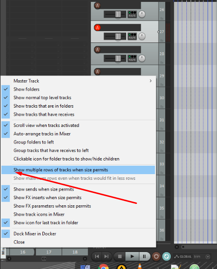Adjust pan knob on track 28
The width and height of the screenshot is (217, 269).
click(142, 59)
